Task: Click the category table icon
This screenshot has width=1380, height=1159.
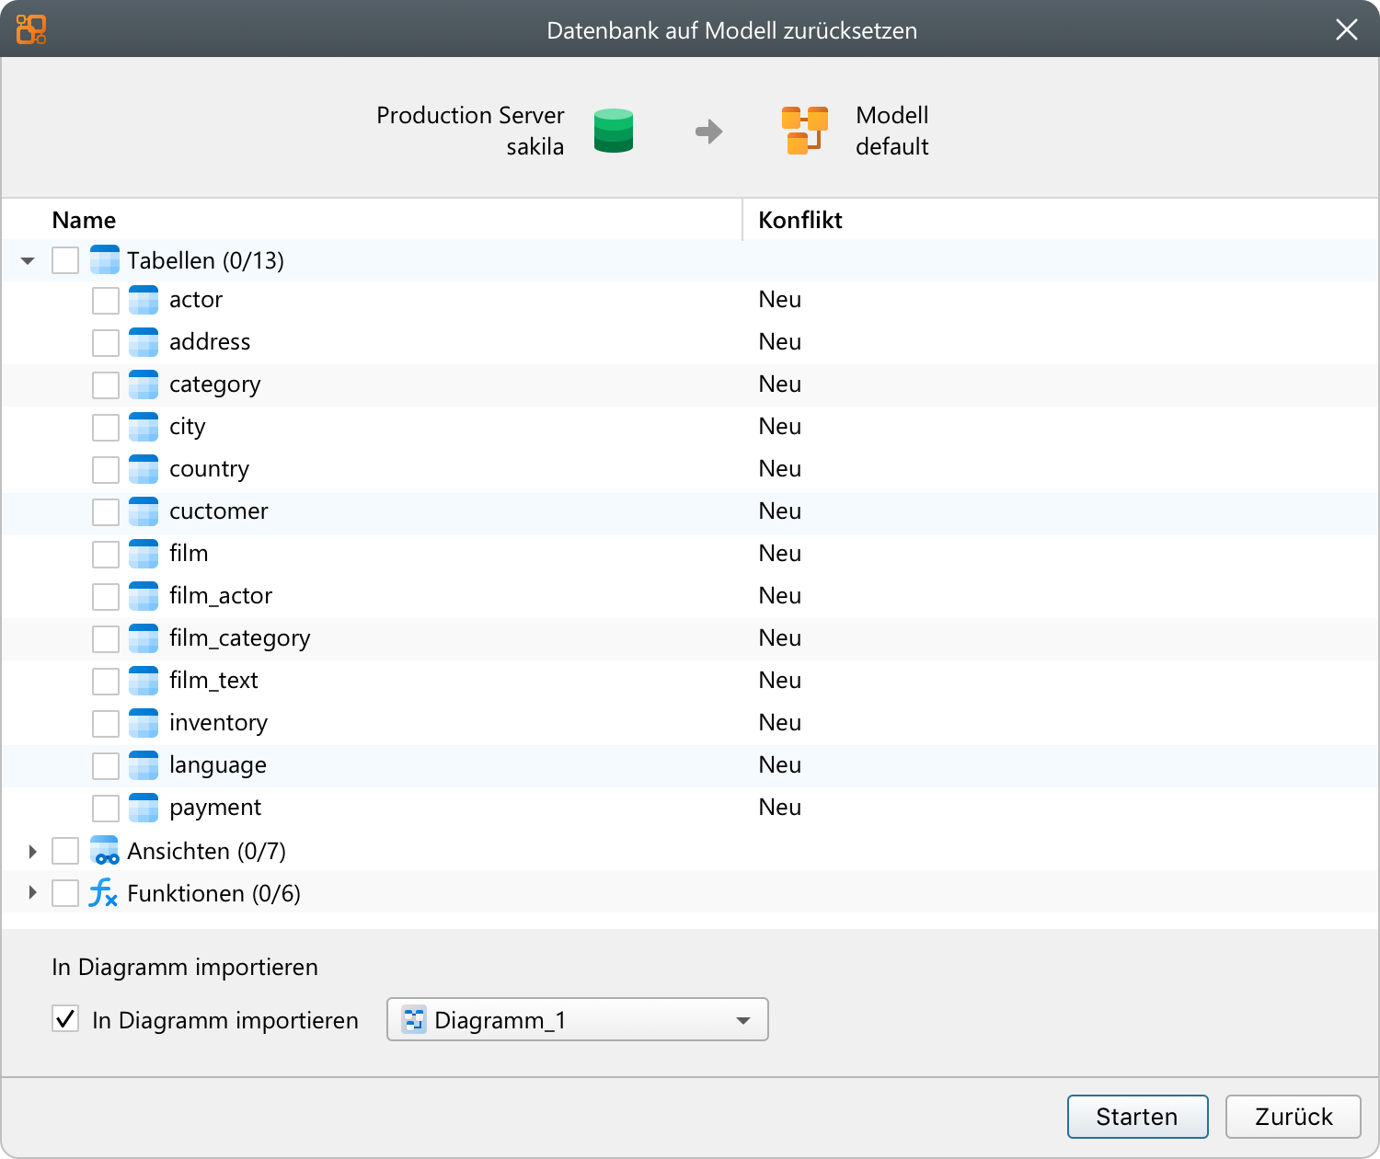Action: (144, 384)
